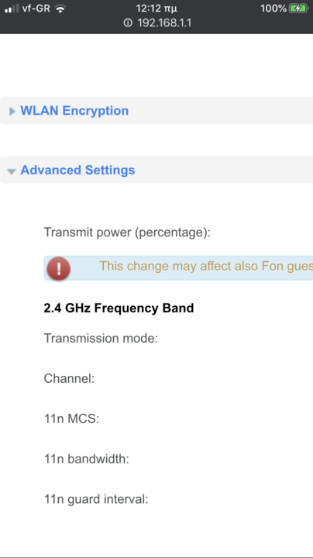Tap the cellular signal bars icon
Screen dimensions: 313x558
coord(12,9)
